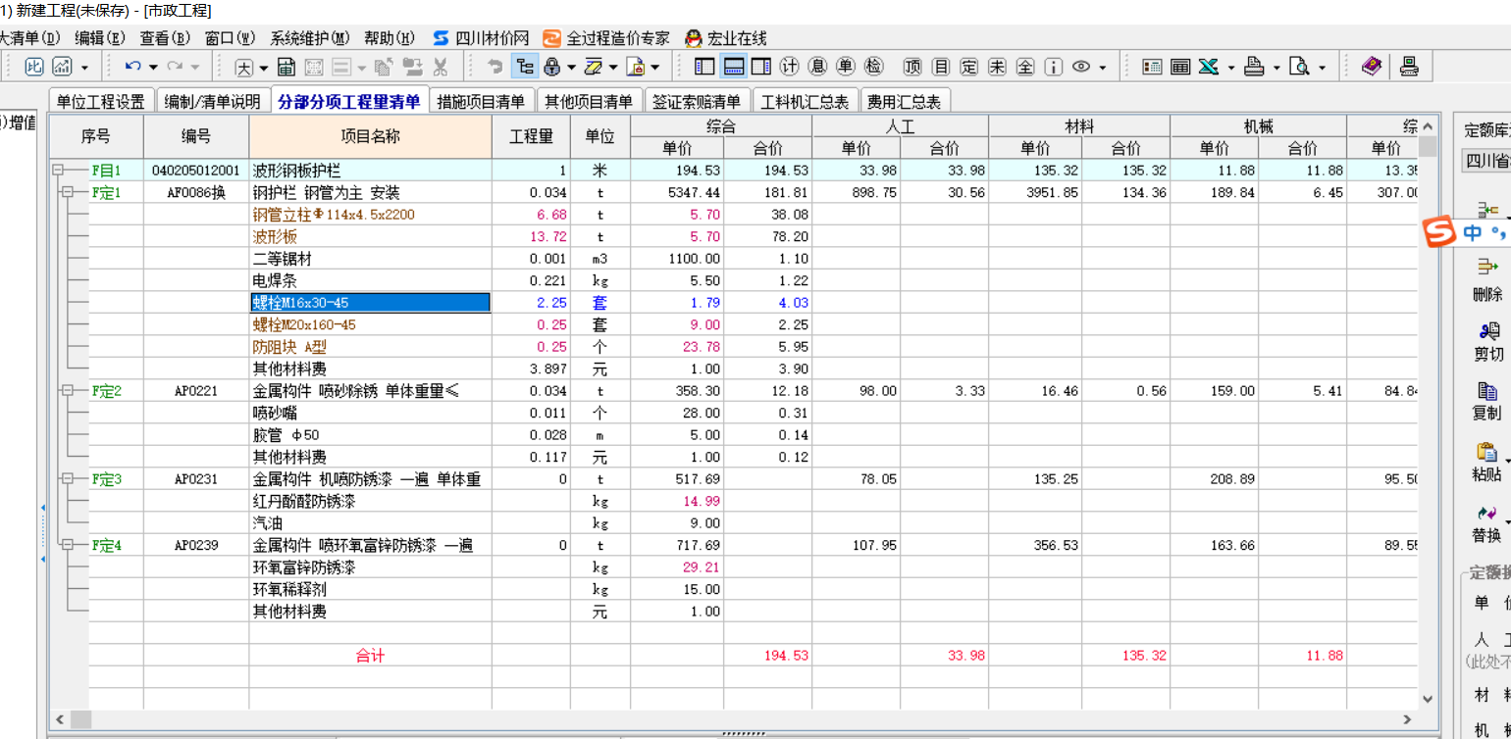The image size is (1511, 739).
Task: Toggle the right-side panel layout icon
Action: [761, 67]
